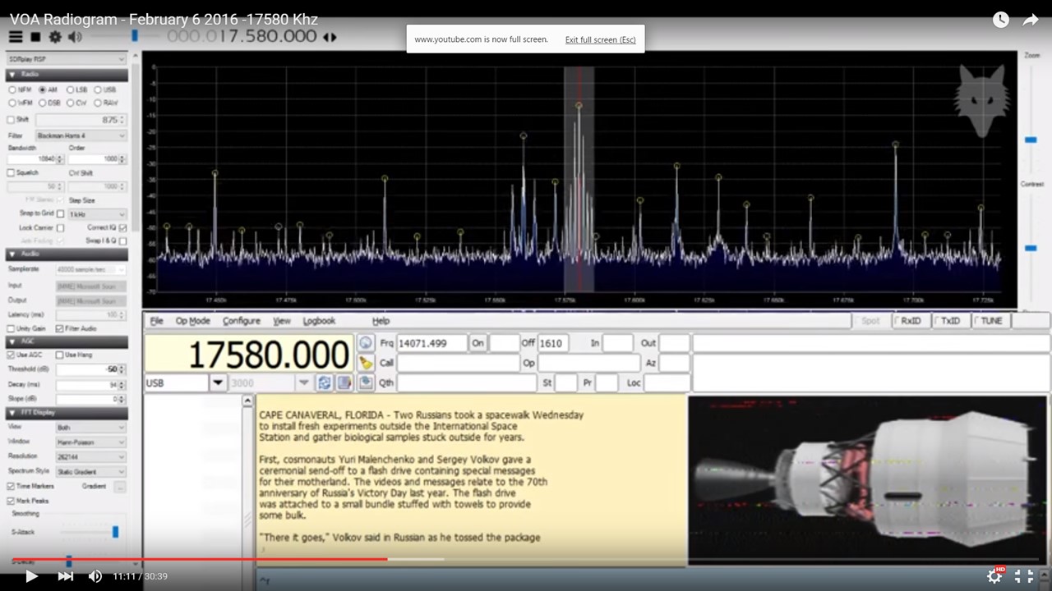
Task: Click the icon right of refresh icon
Action: (344, 383)
